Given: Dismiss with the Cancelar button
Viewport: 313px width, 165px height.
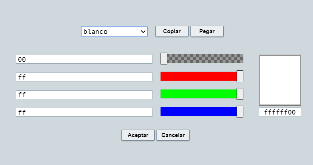Looking at the screenshot, I should coord(173,135).
